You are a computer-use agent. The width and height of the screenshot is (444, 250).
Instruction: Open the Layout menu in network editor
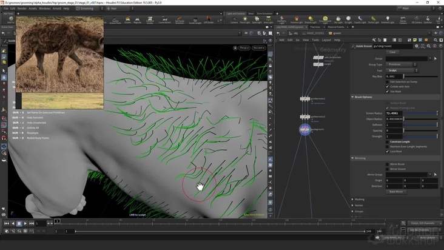point(326,40)
